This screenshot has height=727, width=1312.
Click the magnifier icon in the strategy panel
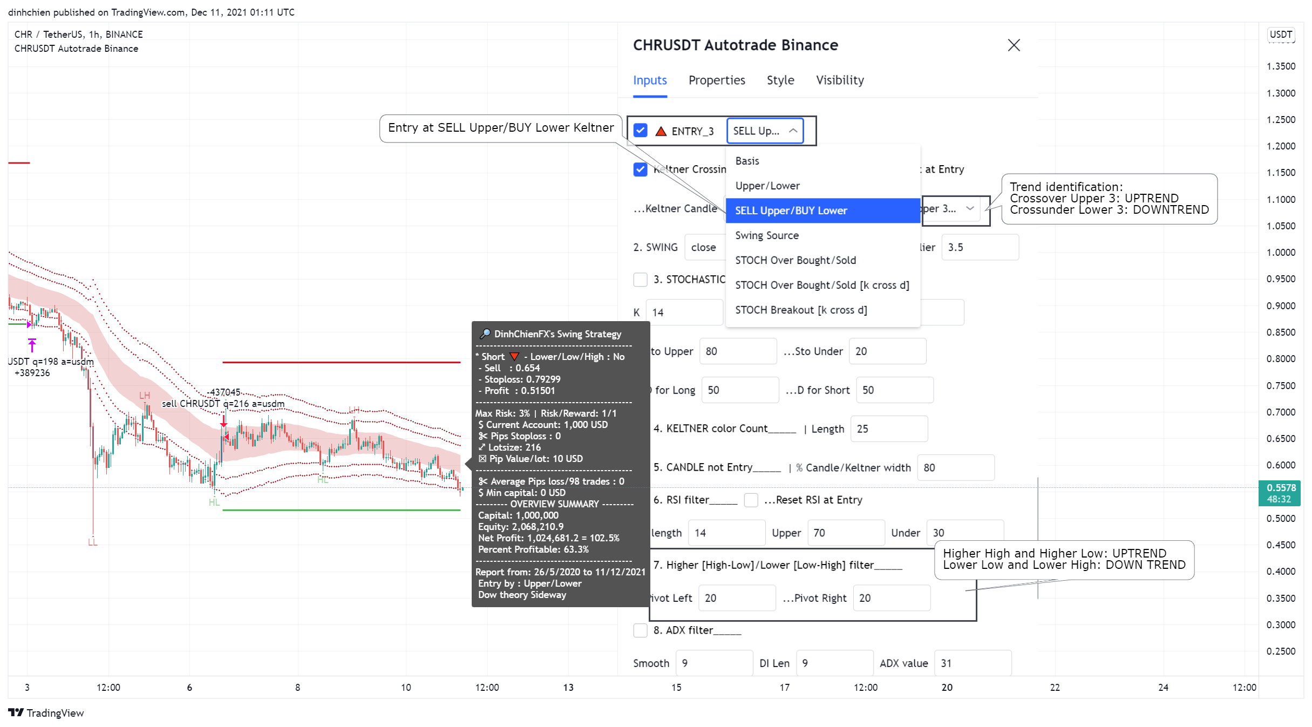click(485, 334)
